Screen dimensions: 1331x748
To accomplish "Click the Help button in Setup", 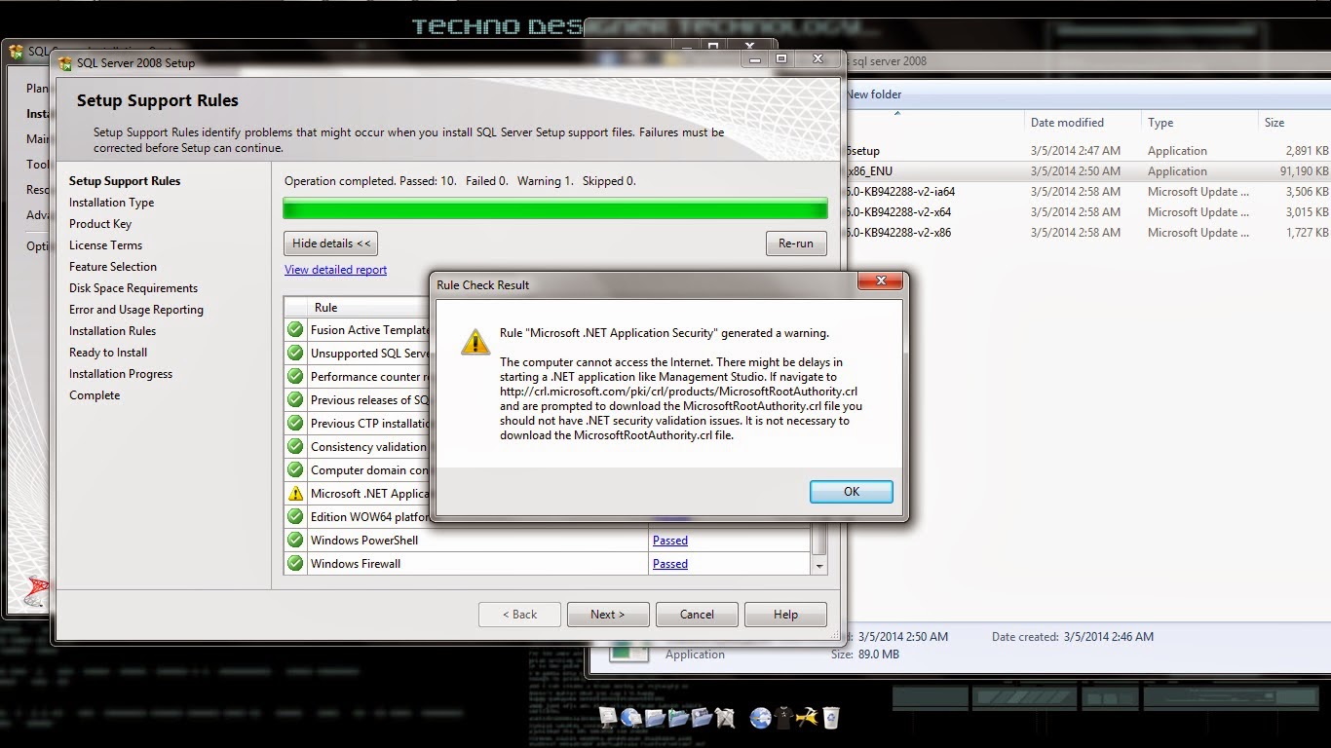I will 785,615.
